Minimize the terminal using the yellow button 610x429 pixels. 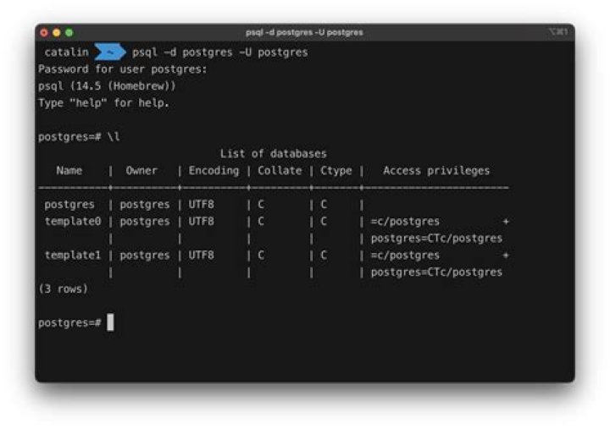[56, 32]
